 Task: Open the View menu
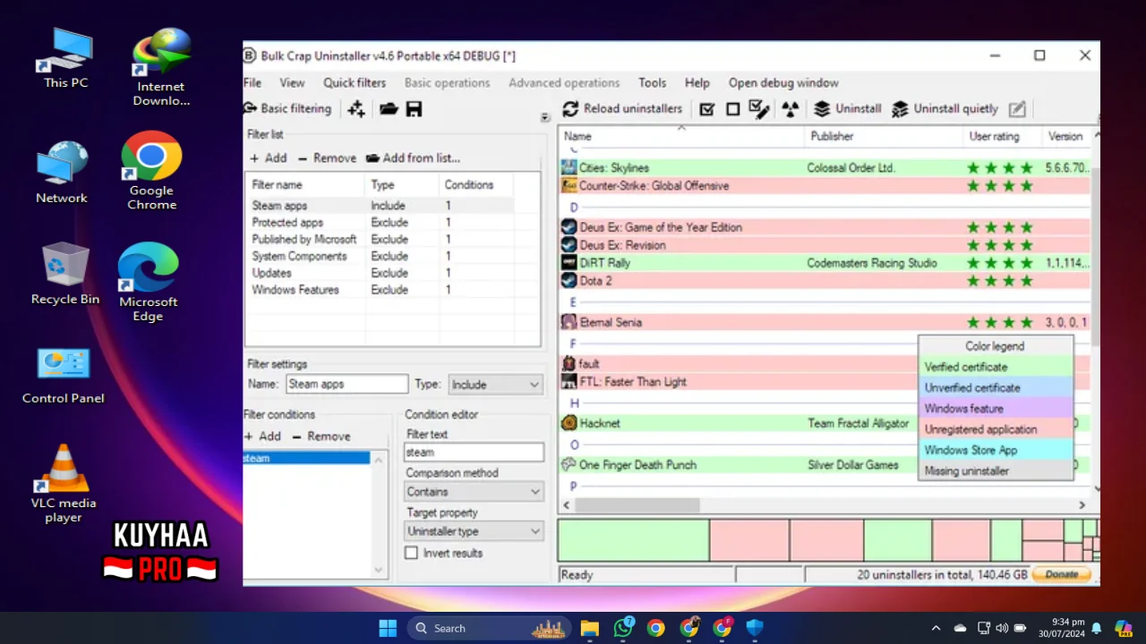(292, 82)
